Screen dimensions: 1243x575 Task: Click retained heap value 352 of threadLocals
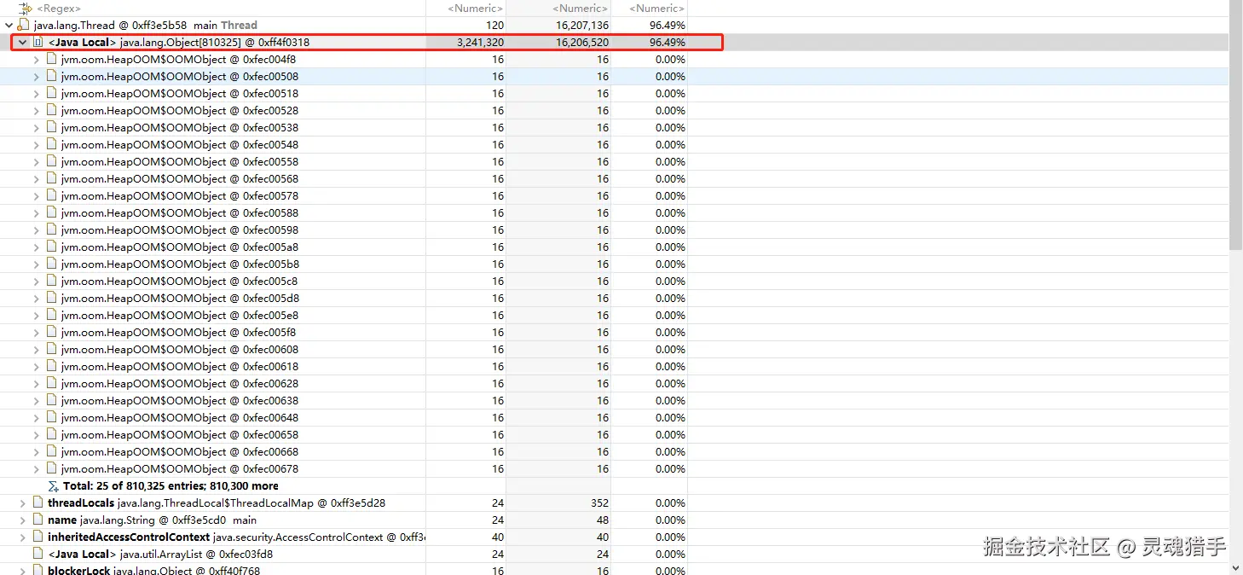[599, 503]
